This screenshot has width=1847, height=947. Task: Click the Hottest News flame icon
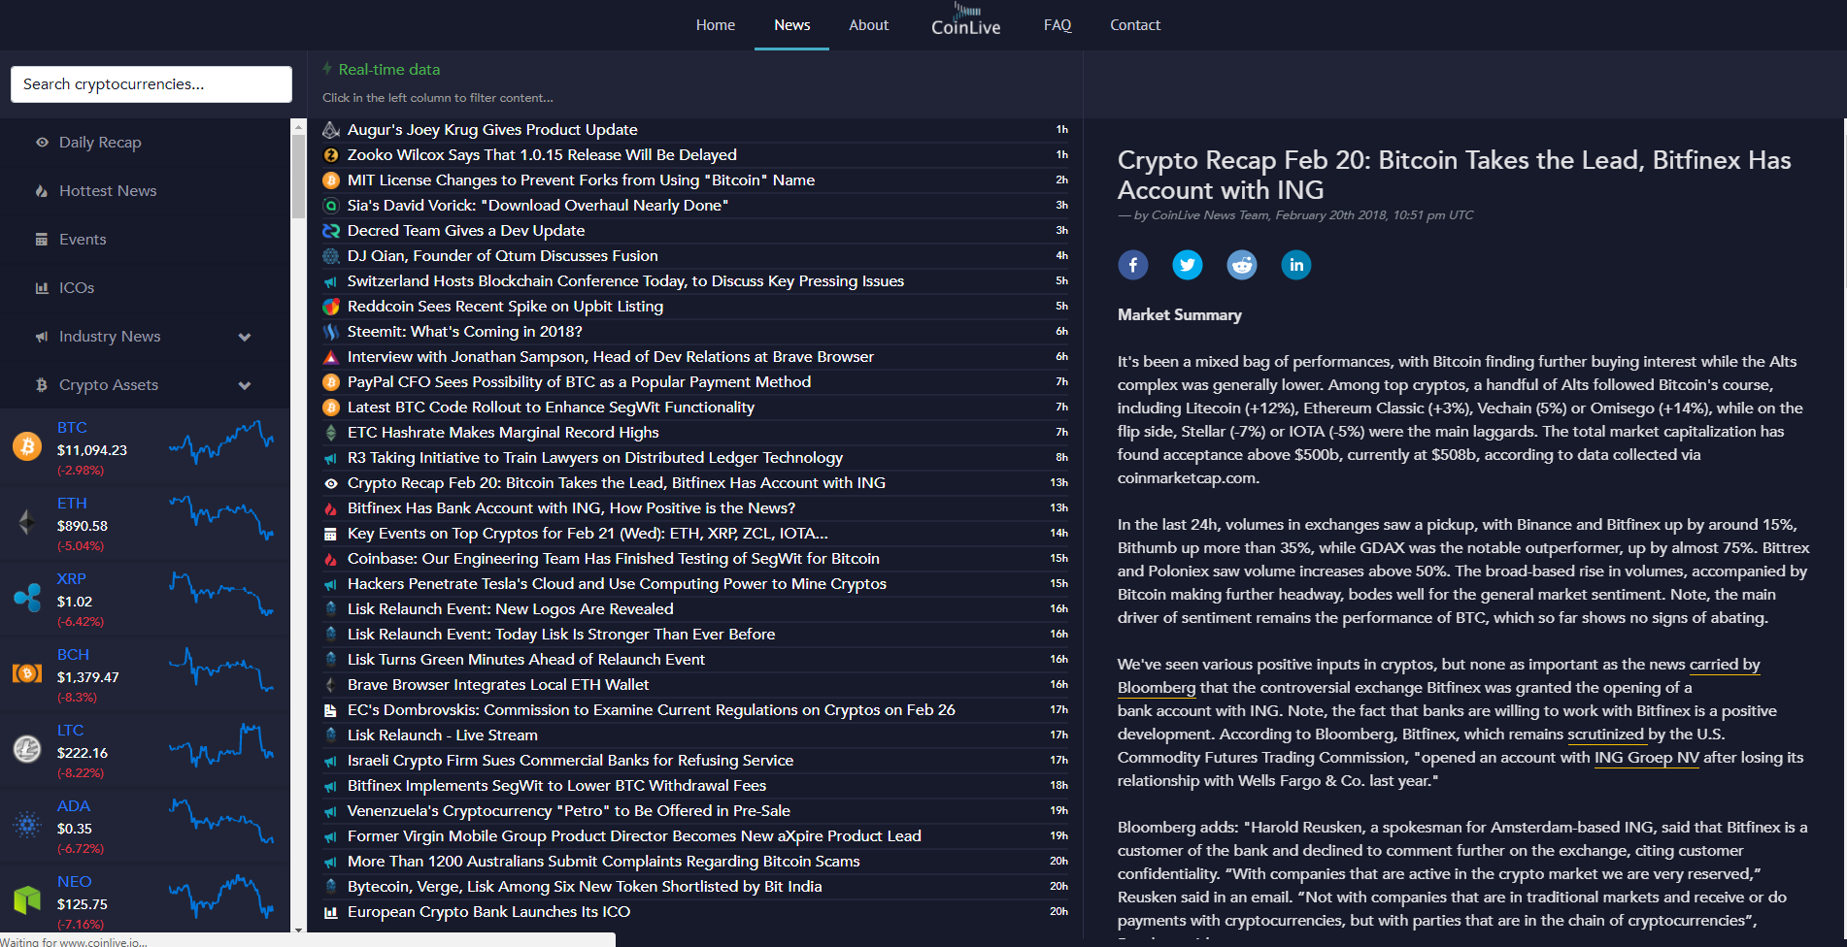click(42, 191)
